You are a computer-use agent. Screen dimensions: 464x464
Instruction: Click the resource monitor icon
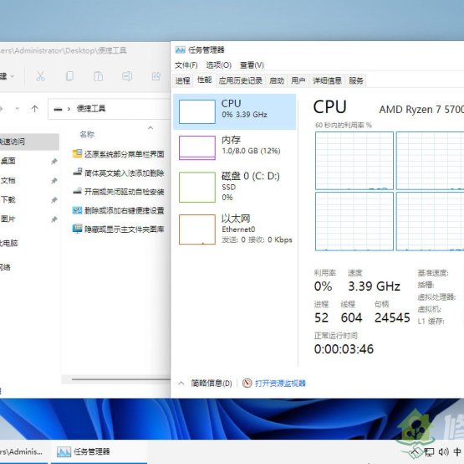coord(247,383)
